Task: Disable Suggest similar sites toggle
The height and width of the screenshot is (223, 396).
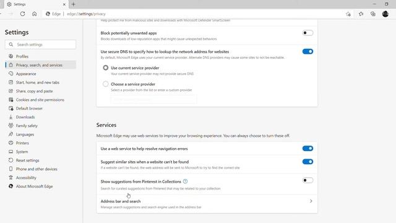Action: (x=308, y=162)
